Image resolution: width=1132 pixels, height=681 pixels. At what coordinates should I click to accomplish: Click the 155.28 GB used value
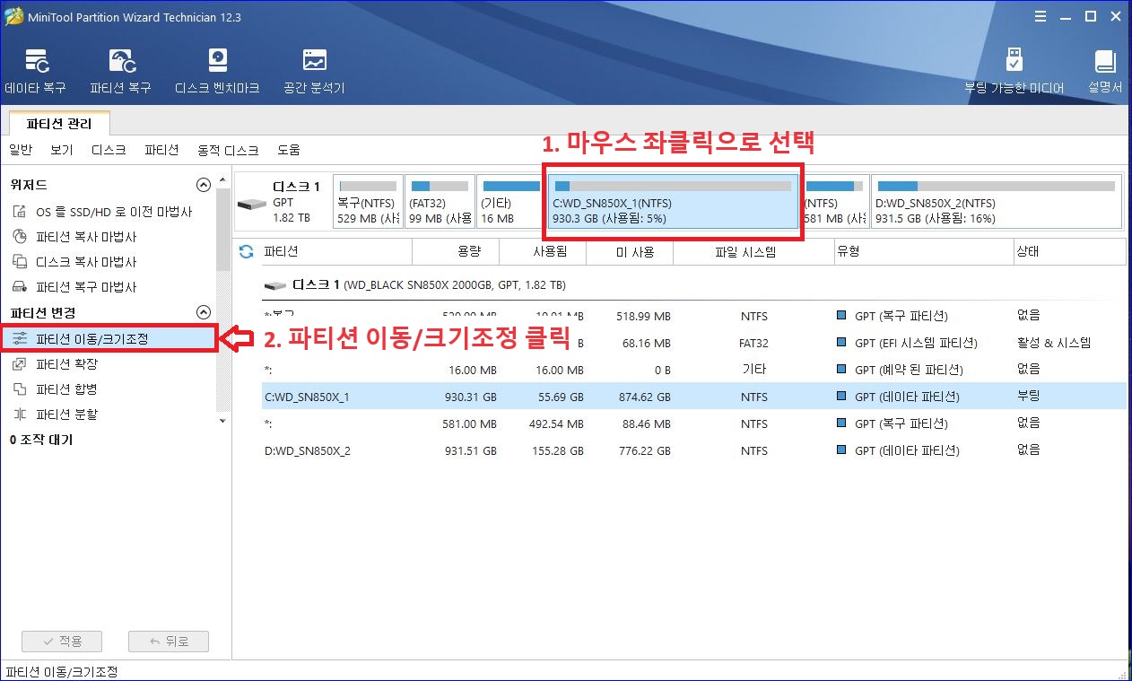[558, 450]
